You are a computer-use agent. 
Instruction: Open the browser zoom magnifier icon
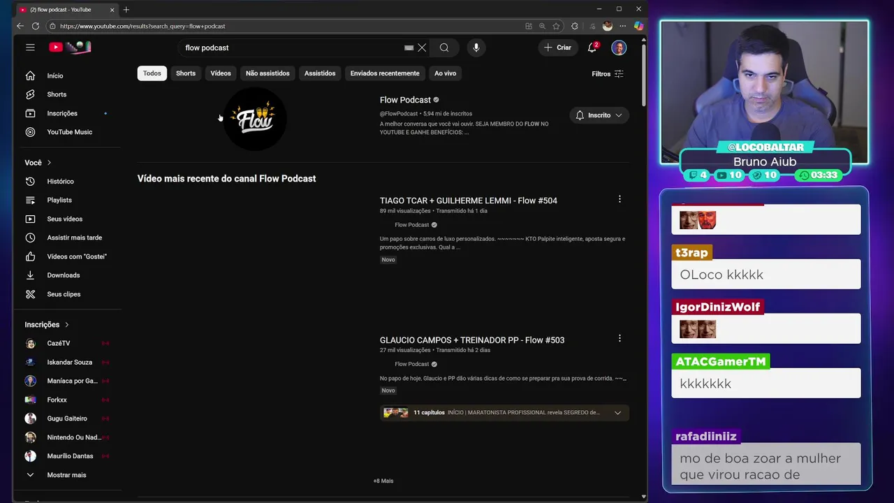pyautogui.click(x=542, y=26)
